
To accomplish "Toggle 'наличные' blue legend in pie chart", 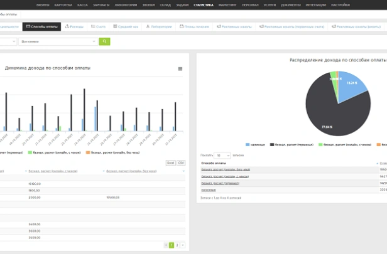I will [x=256, y=144].
